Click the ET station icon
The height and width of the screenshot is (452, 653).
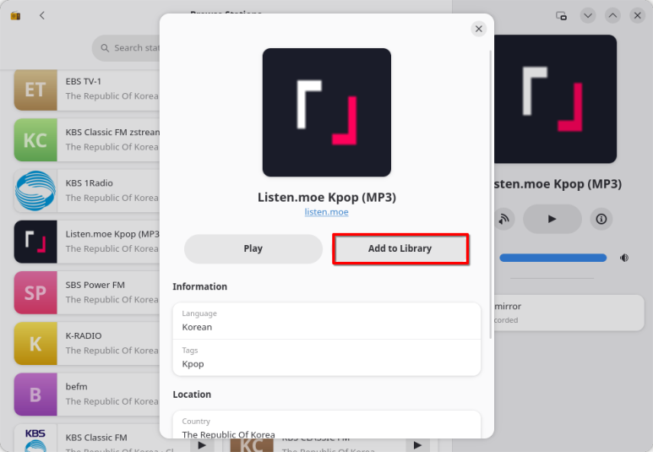pos(35,90)
